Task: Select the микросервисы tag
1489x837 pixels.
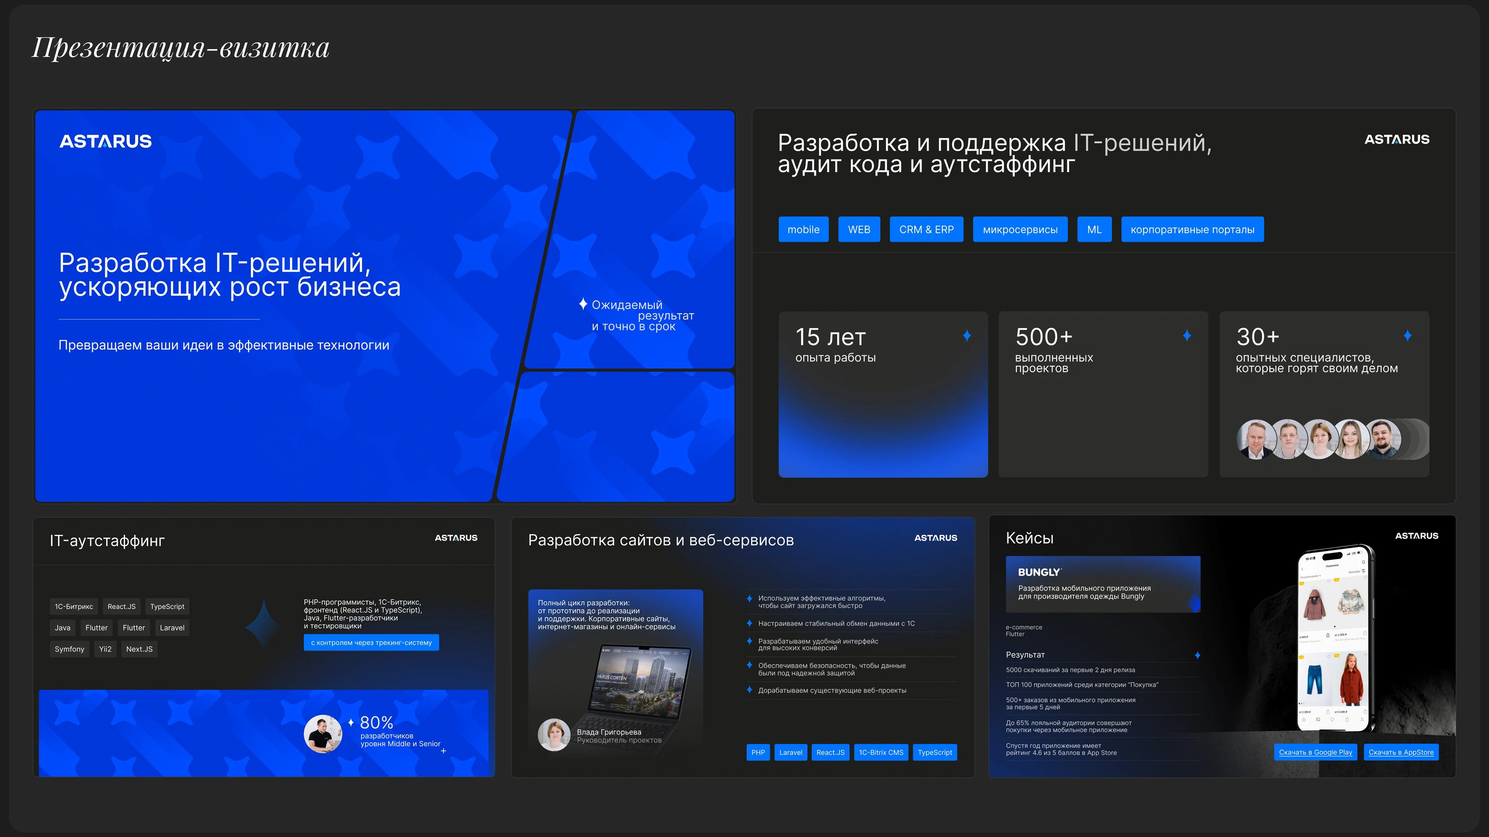Action: (x=1020, y=229)
